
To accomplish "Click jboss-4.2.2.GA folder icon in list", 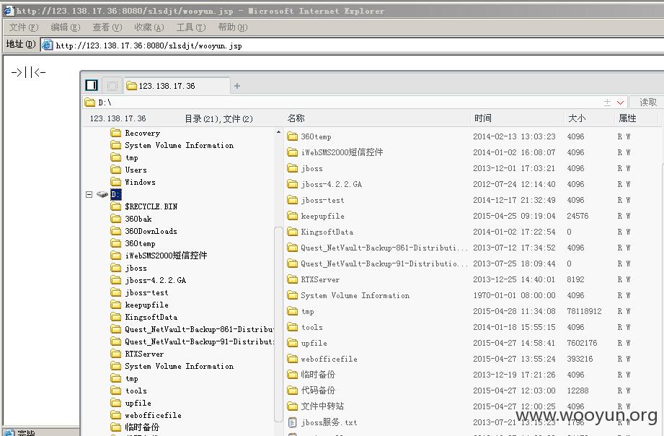I will [292, 183].
